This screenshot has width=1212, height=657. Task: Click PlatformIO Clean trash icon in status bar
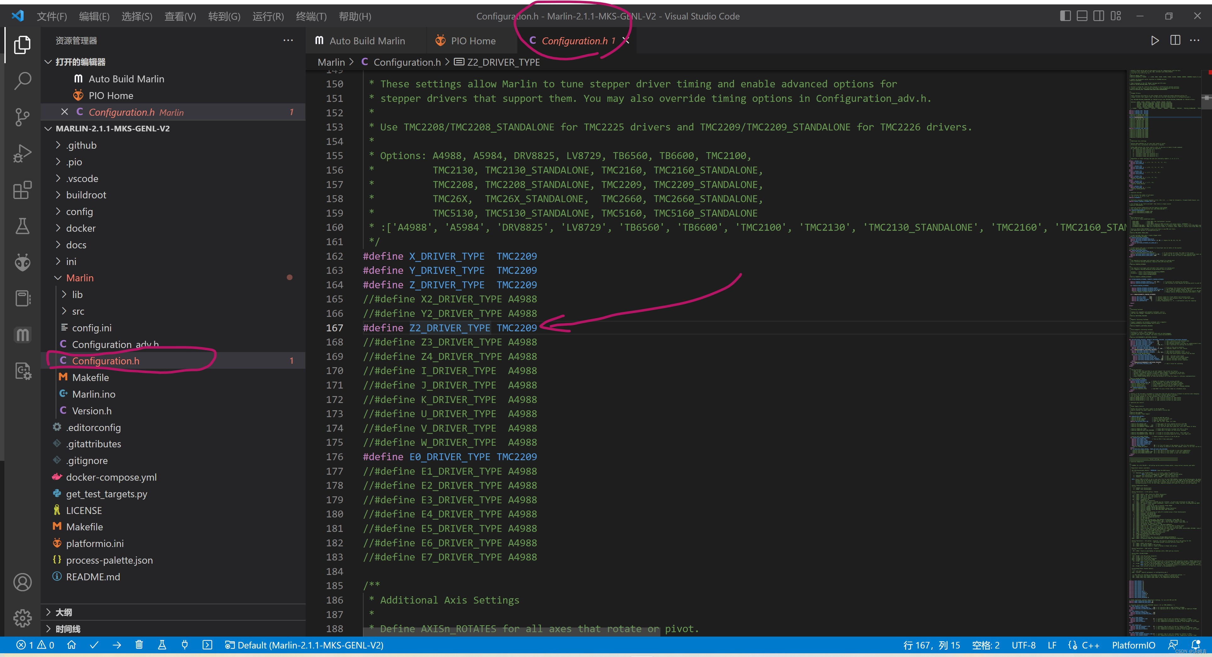[x=139, y=645]
